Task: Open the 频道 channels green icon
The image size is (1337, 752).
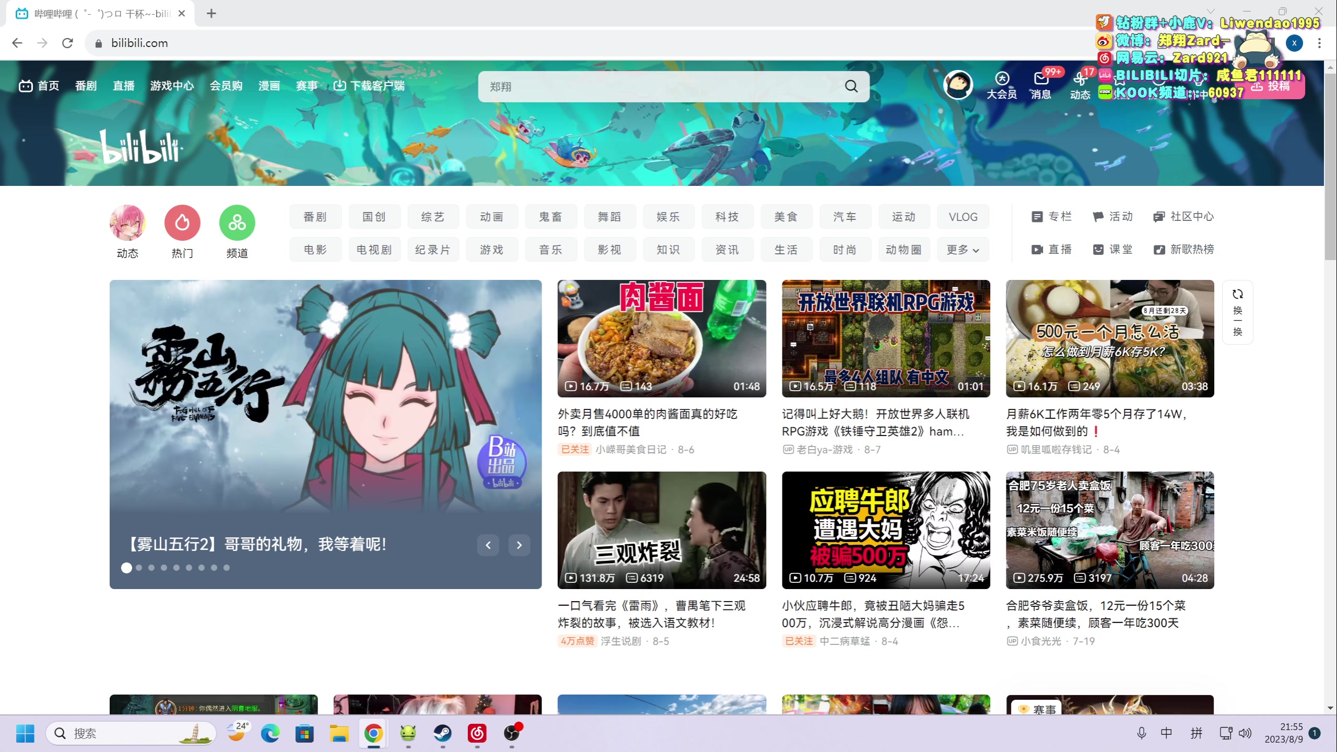Action: click(x=237, y=223)
